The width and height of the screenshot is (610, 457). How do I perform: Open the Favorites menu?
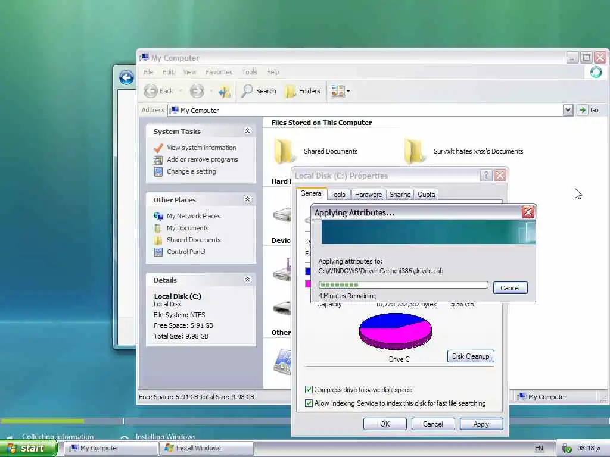point(219,72)
